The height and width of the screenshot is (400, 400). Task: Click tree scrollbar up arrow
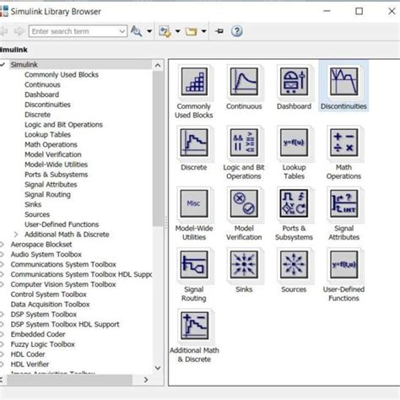click(158, 66)
